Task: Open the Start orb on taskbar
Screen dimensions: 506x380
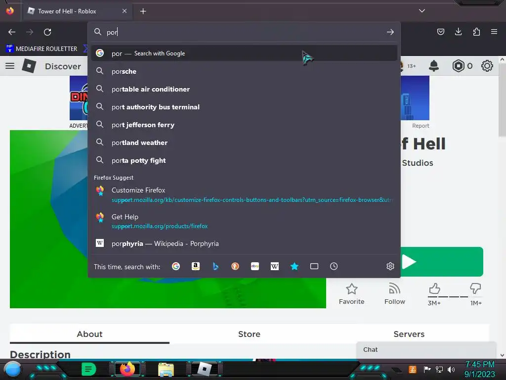Action: pyautogui.click(x=12, y=369)
